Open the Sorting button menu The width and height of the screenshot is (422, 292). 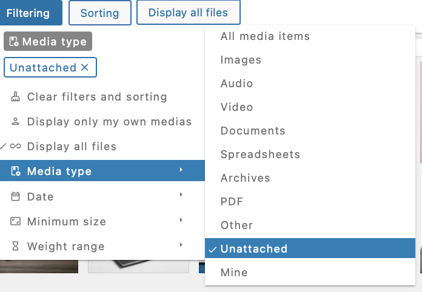coord(99,13)
